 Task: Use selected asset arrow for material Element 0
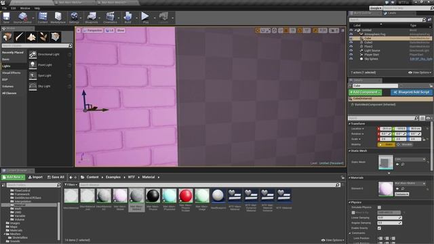(397, 188)
